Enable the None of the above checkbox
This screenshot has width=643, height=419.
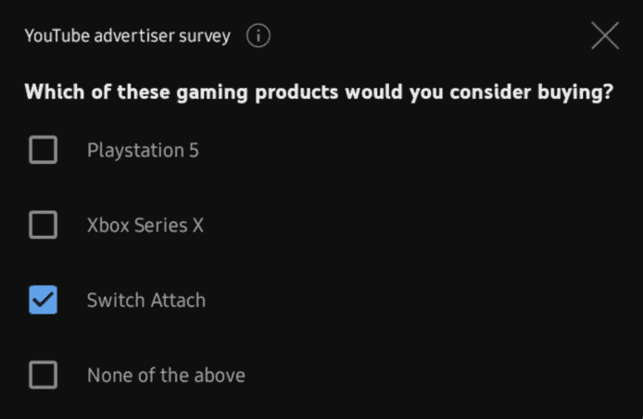point(44,375)
